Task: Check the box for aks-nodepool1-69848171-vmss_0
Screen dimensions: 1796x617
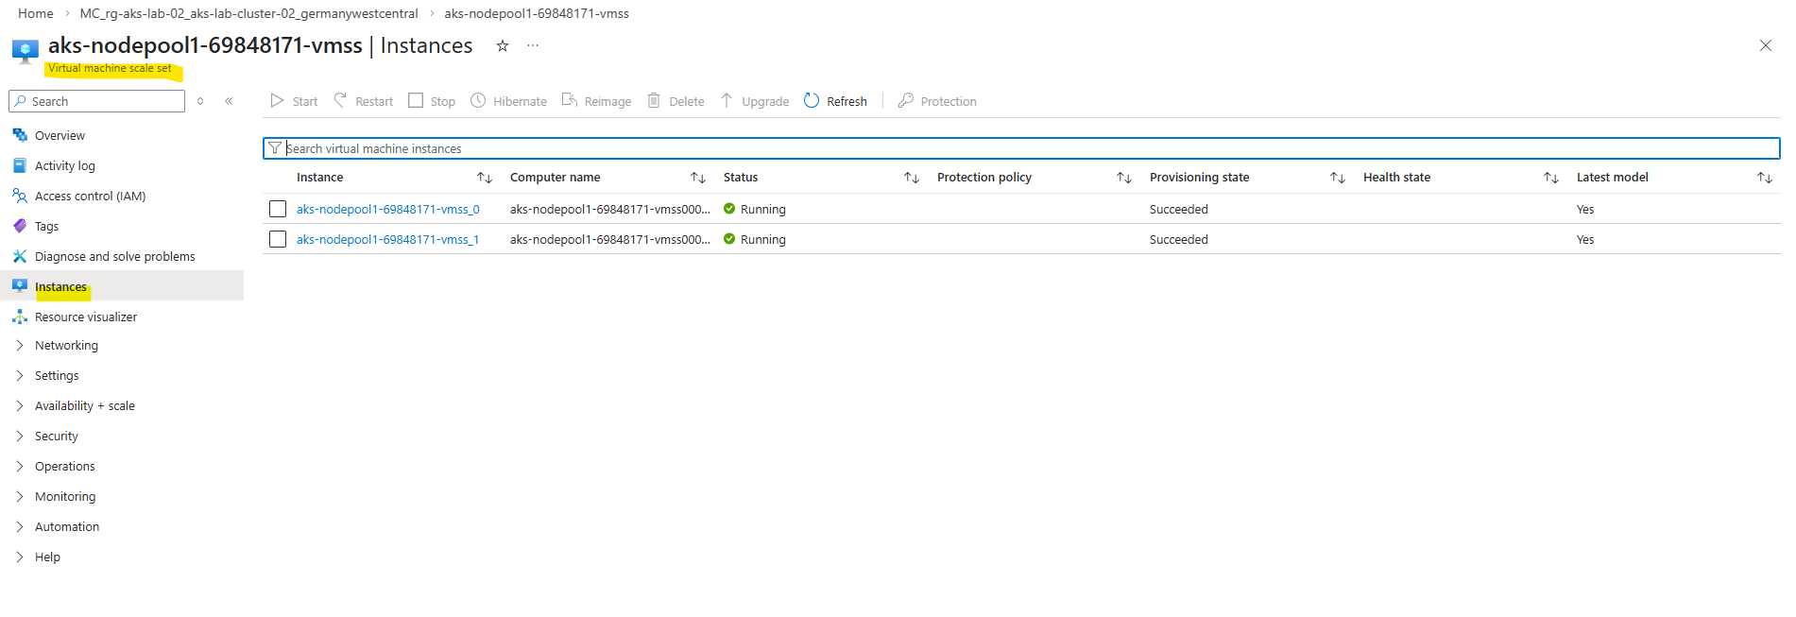Action: click(x=278, y=209)
